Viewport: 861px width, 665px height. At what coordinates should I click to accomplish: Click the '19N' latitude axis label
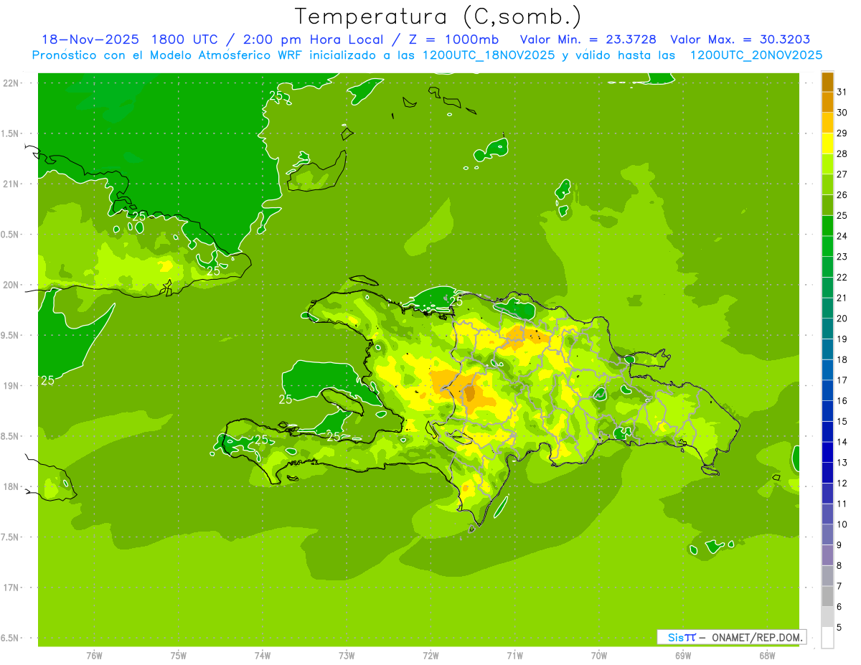[11, 386]
